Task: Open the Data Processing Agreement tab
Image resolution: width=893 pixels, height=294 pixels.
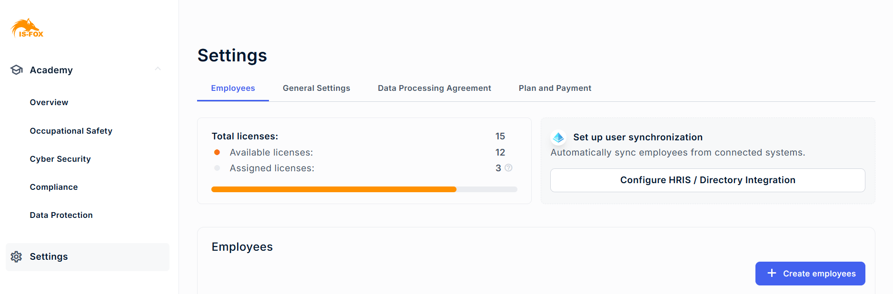Action: pos(434,88)
